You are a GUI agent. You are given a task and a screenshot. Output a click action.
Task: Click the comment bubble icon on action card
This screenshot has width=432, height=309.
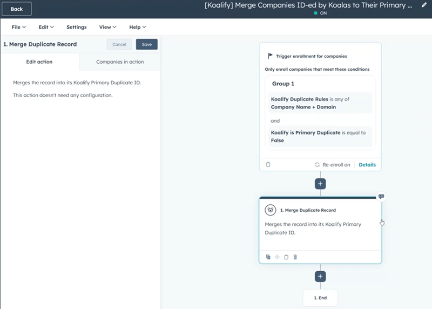point(381,196)
